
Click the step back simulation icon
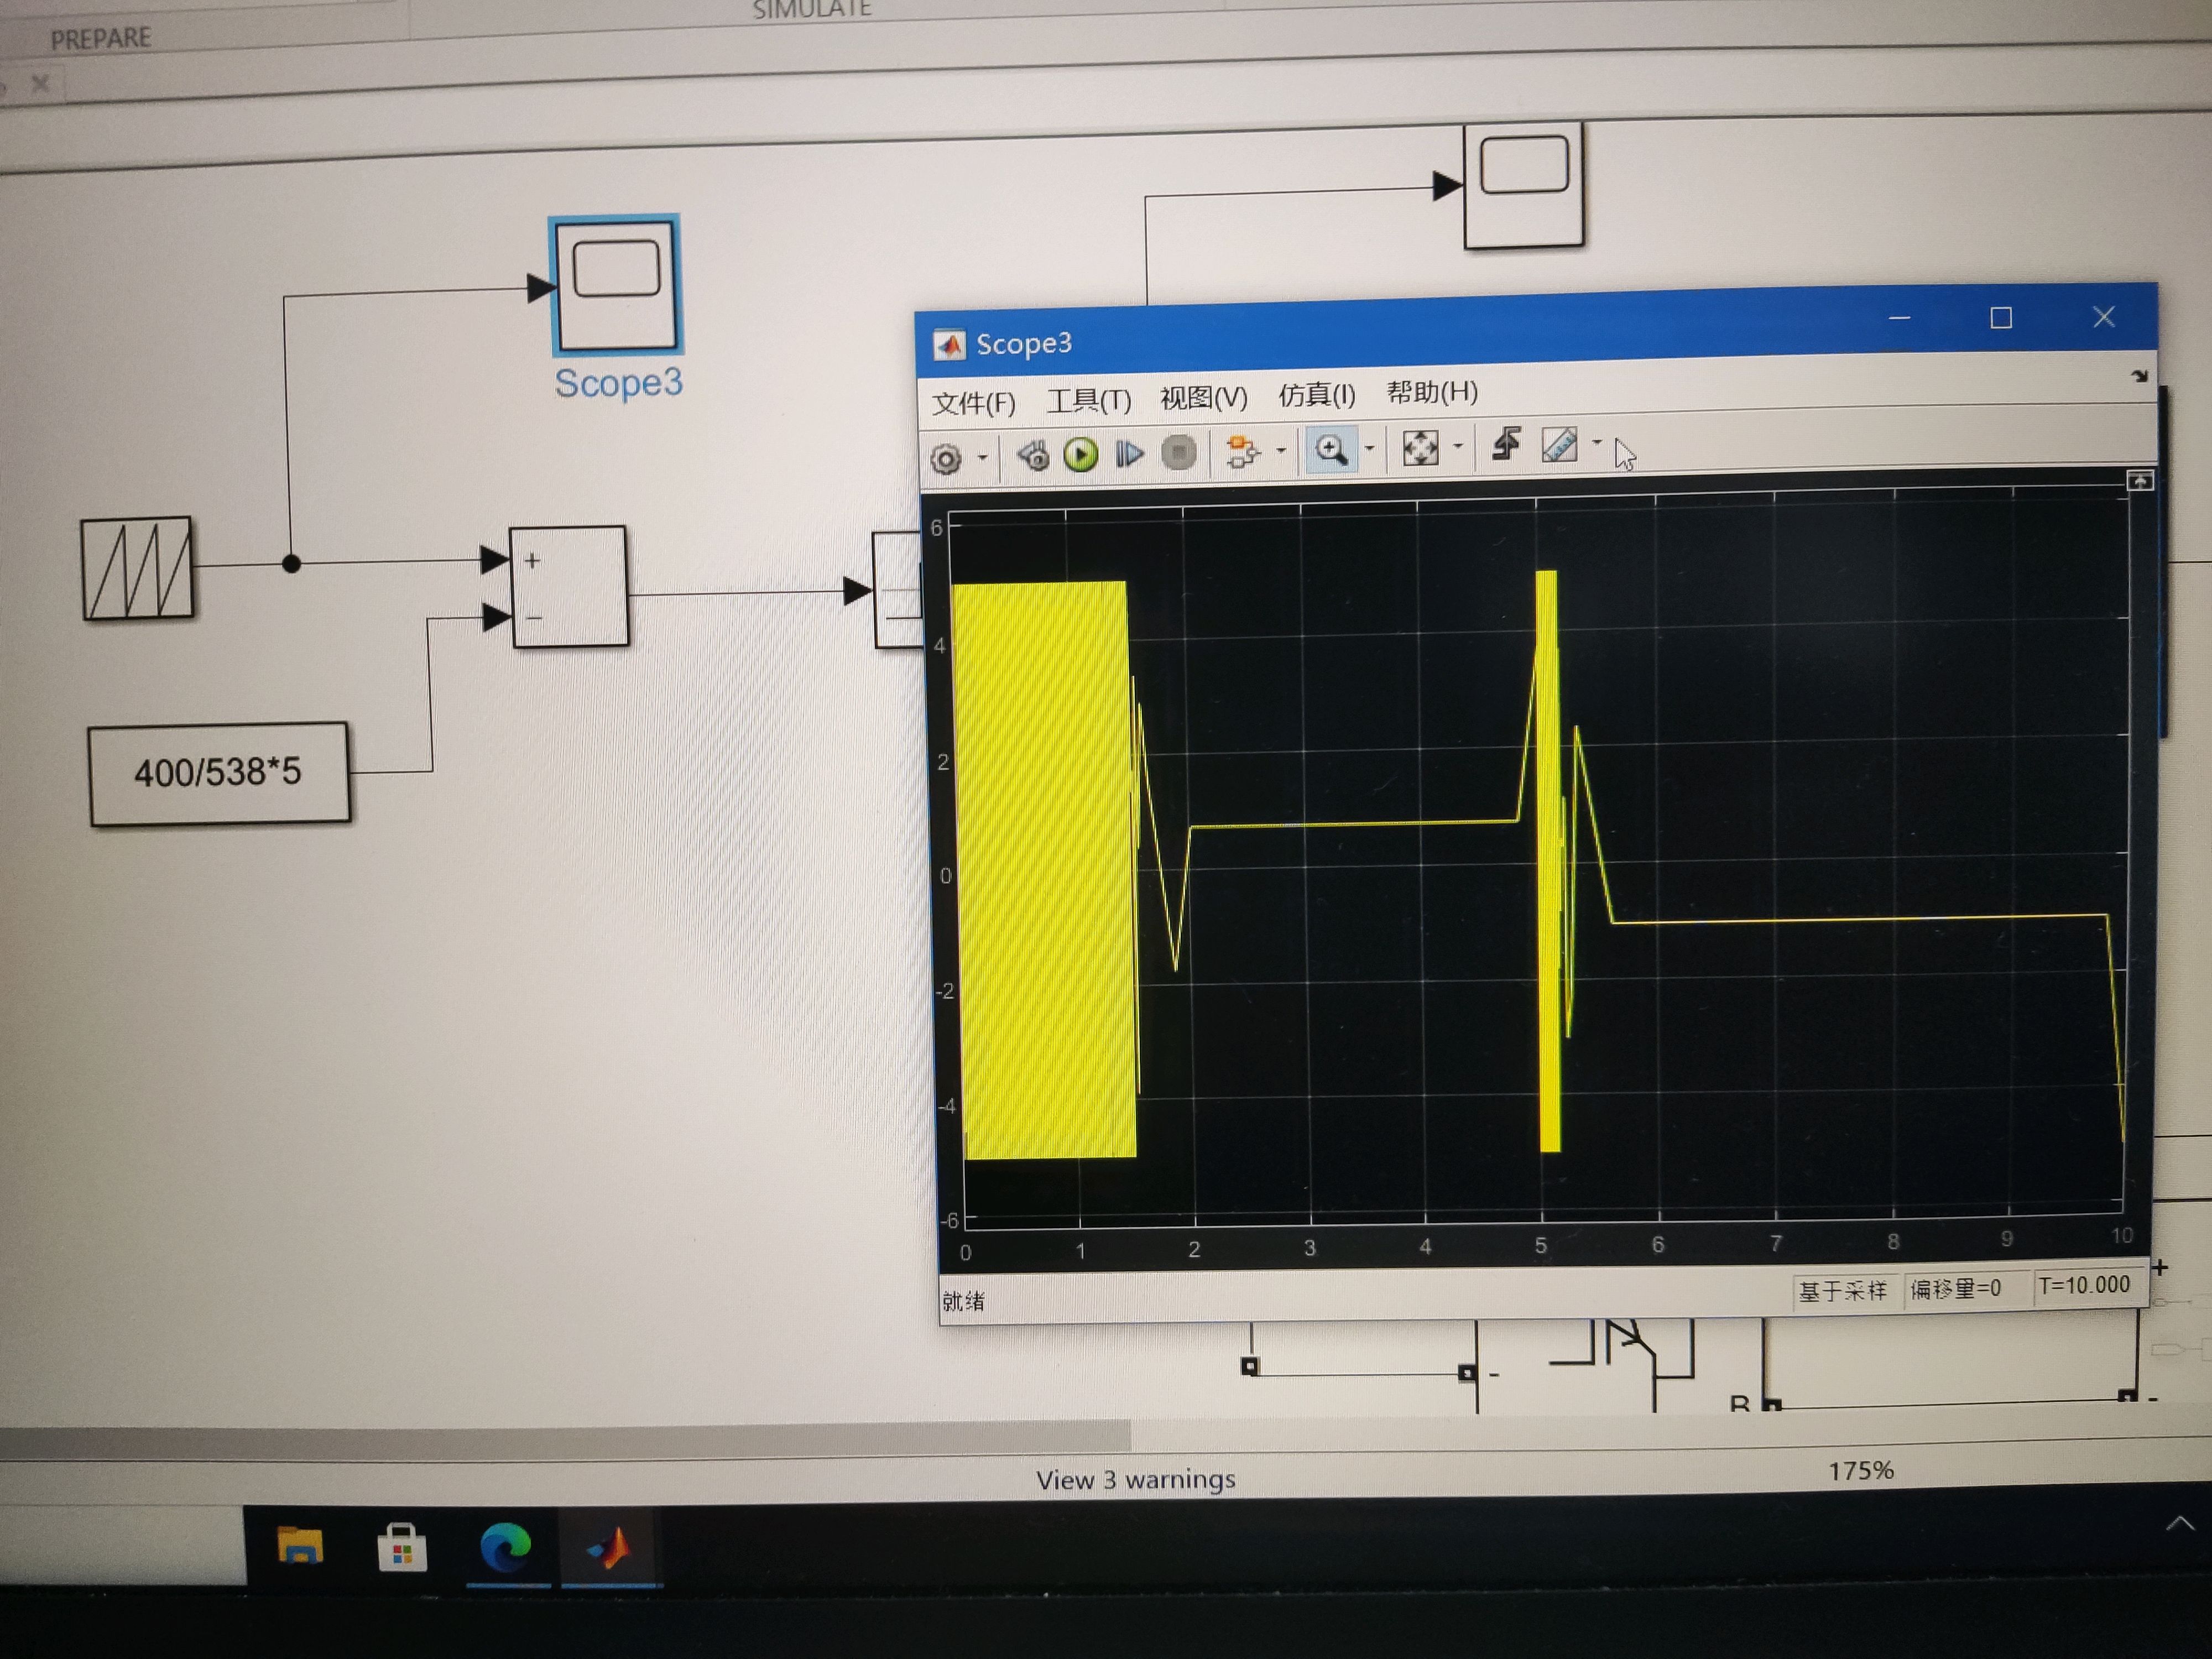tap(1033, 456)
